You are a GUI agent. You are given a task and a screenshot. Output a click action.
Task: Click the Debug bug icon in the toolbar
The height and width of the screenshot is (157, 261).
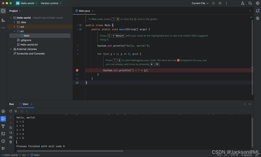(220, 3)
